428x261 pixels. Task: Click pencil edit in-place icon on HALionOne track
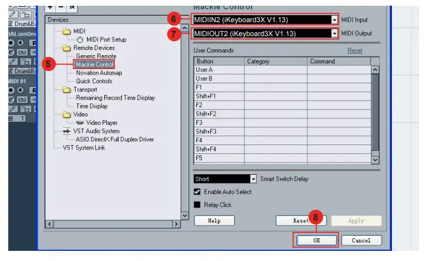tap(12, 61)
